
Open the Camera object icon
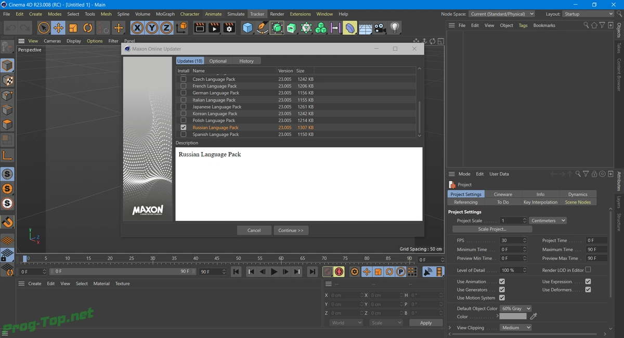tap(380, 28)
